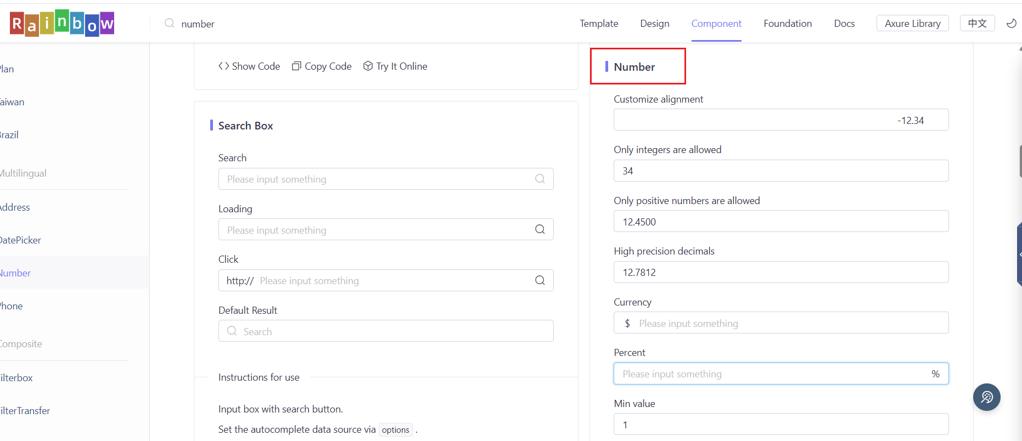Click the search magnifier icon in header

coord(170,23)
